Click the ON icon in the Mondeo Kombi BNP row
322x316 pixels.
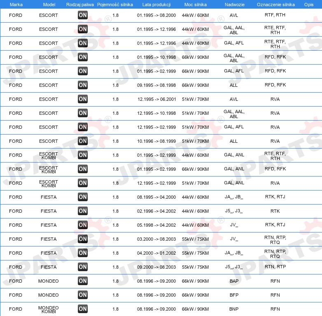click(x=83, y=309)
